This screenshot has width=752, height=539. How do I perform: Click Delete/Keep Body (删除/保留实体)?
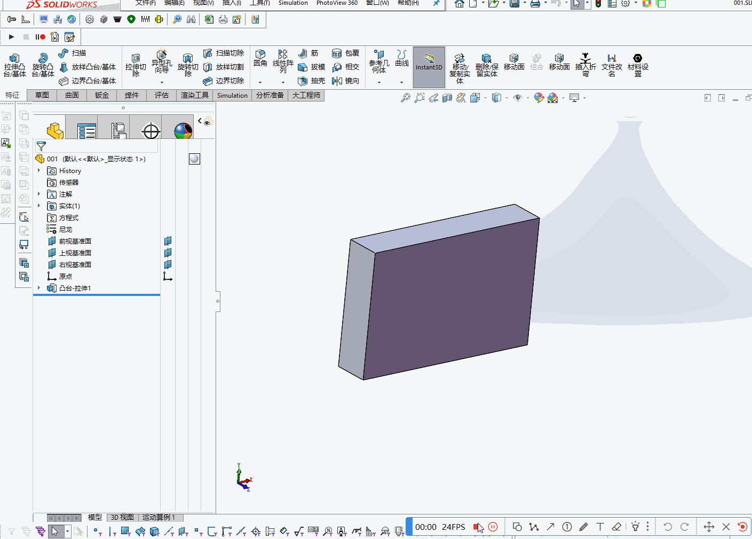coord(487,65)
